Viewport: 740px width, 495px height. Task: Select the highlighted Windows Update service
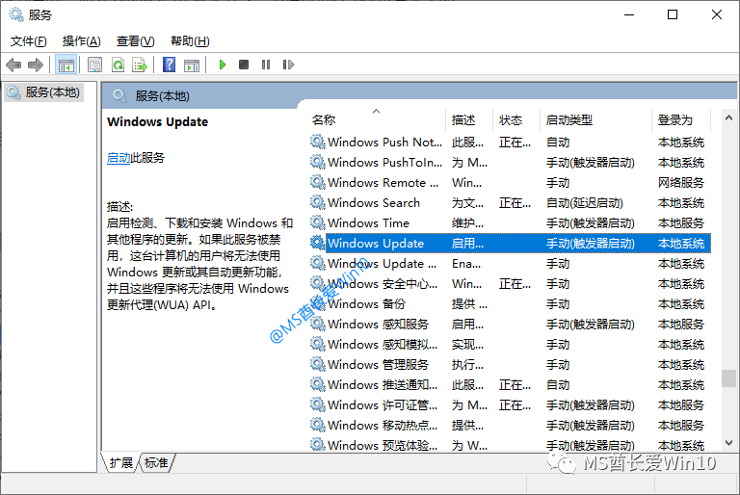pyautogui.click(x=510, y=243)
